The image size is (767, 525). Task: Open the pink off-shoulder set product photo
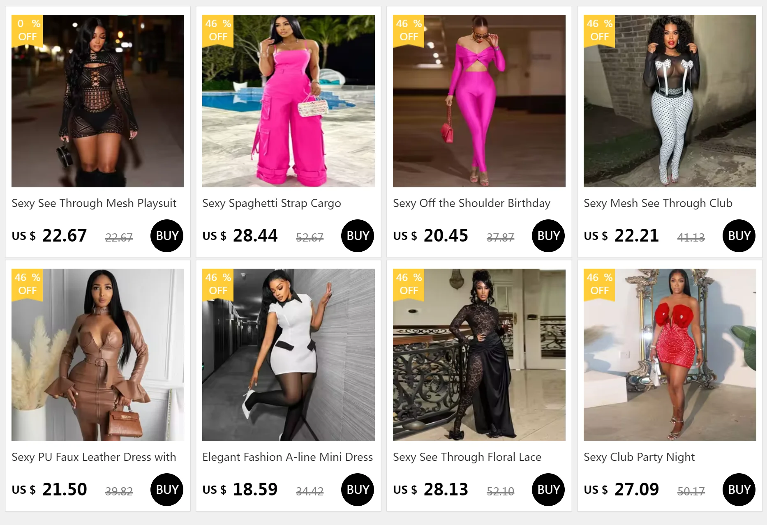tap(479, 101)
